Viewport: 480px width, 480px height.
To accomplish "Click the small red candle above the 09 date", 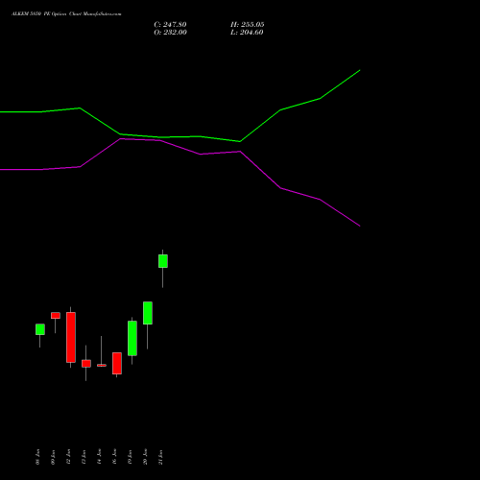I will click(x=56, y=316).
